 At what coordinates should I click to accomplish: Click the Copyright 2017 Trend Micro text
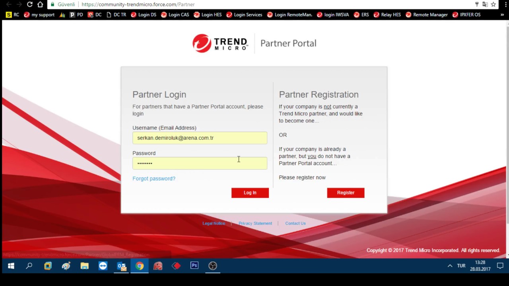point(433,250)
